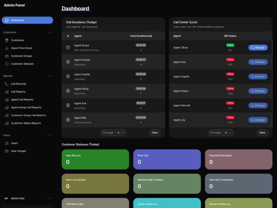277x208 pixels.
Task: Whisper to Agent Sophia
Action: click(258, 77)
